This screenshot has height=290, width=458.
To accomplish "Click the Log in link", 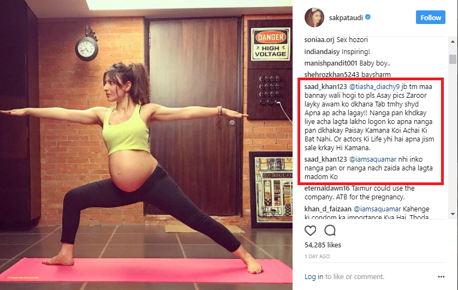I will [x=314, y=276].
